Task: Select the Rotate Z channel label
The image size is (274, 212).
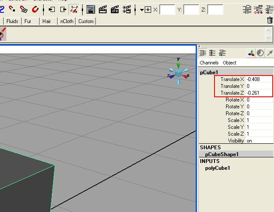Action: (235, 113)
